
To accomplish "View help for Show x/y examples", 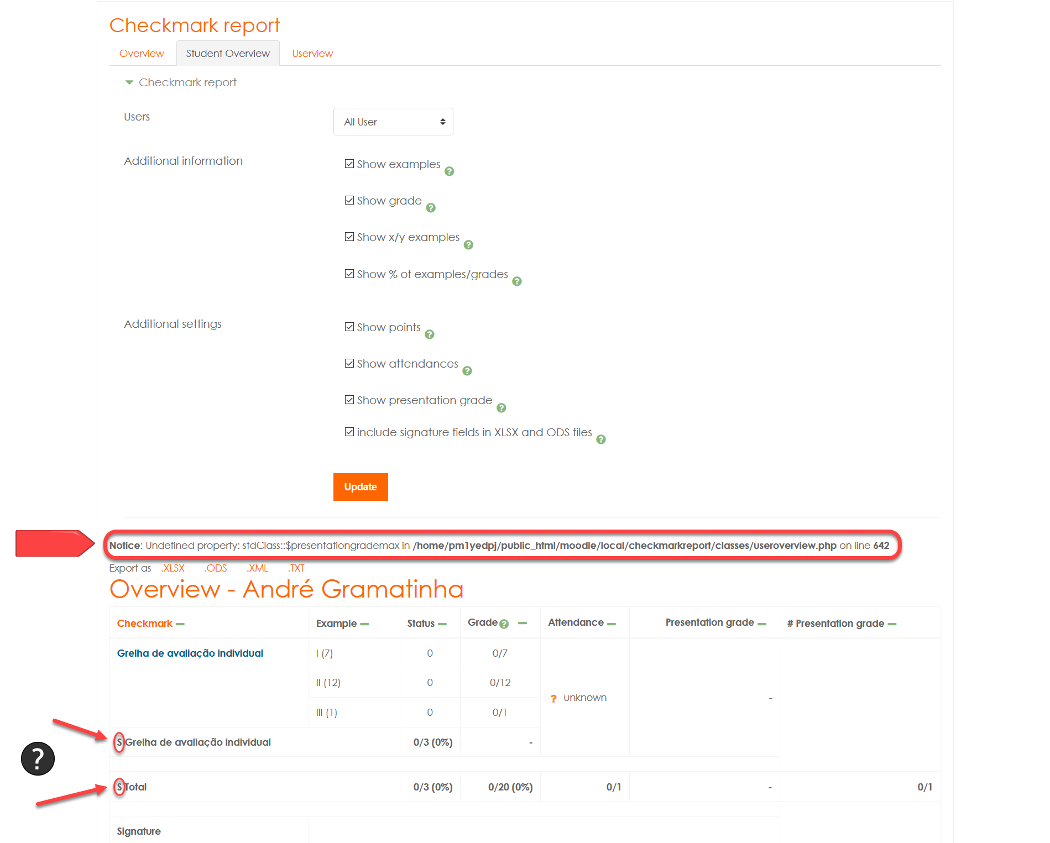I will pyautogui.click(x=468, y=244).
